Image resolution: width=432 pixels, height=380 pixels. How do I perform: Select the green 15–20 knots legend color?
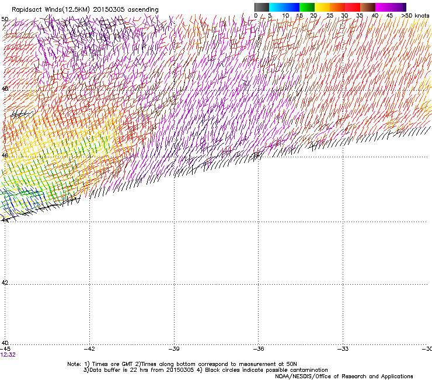(x=307, y=7)
